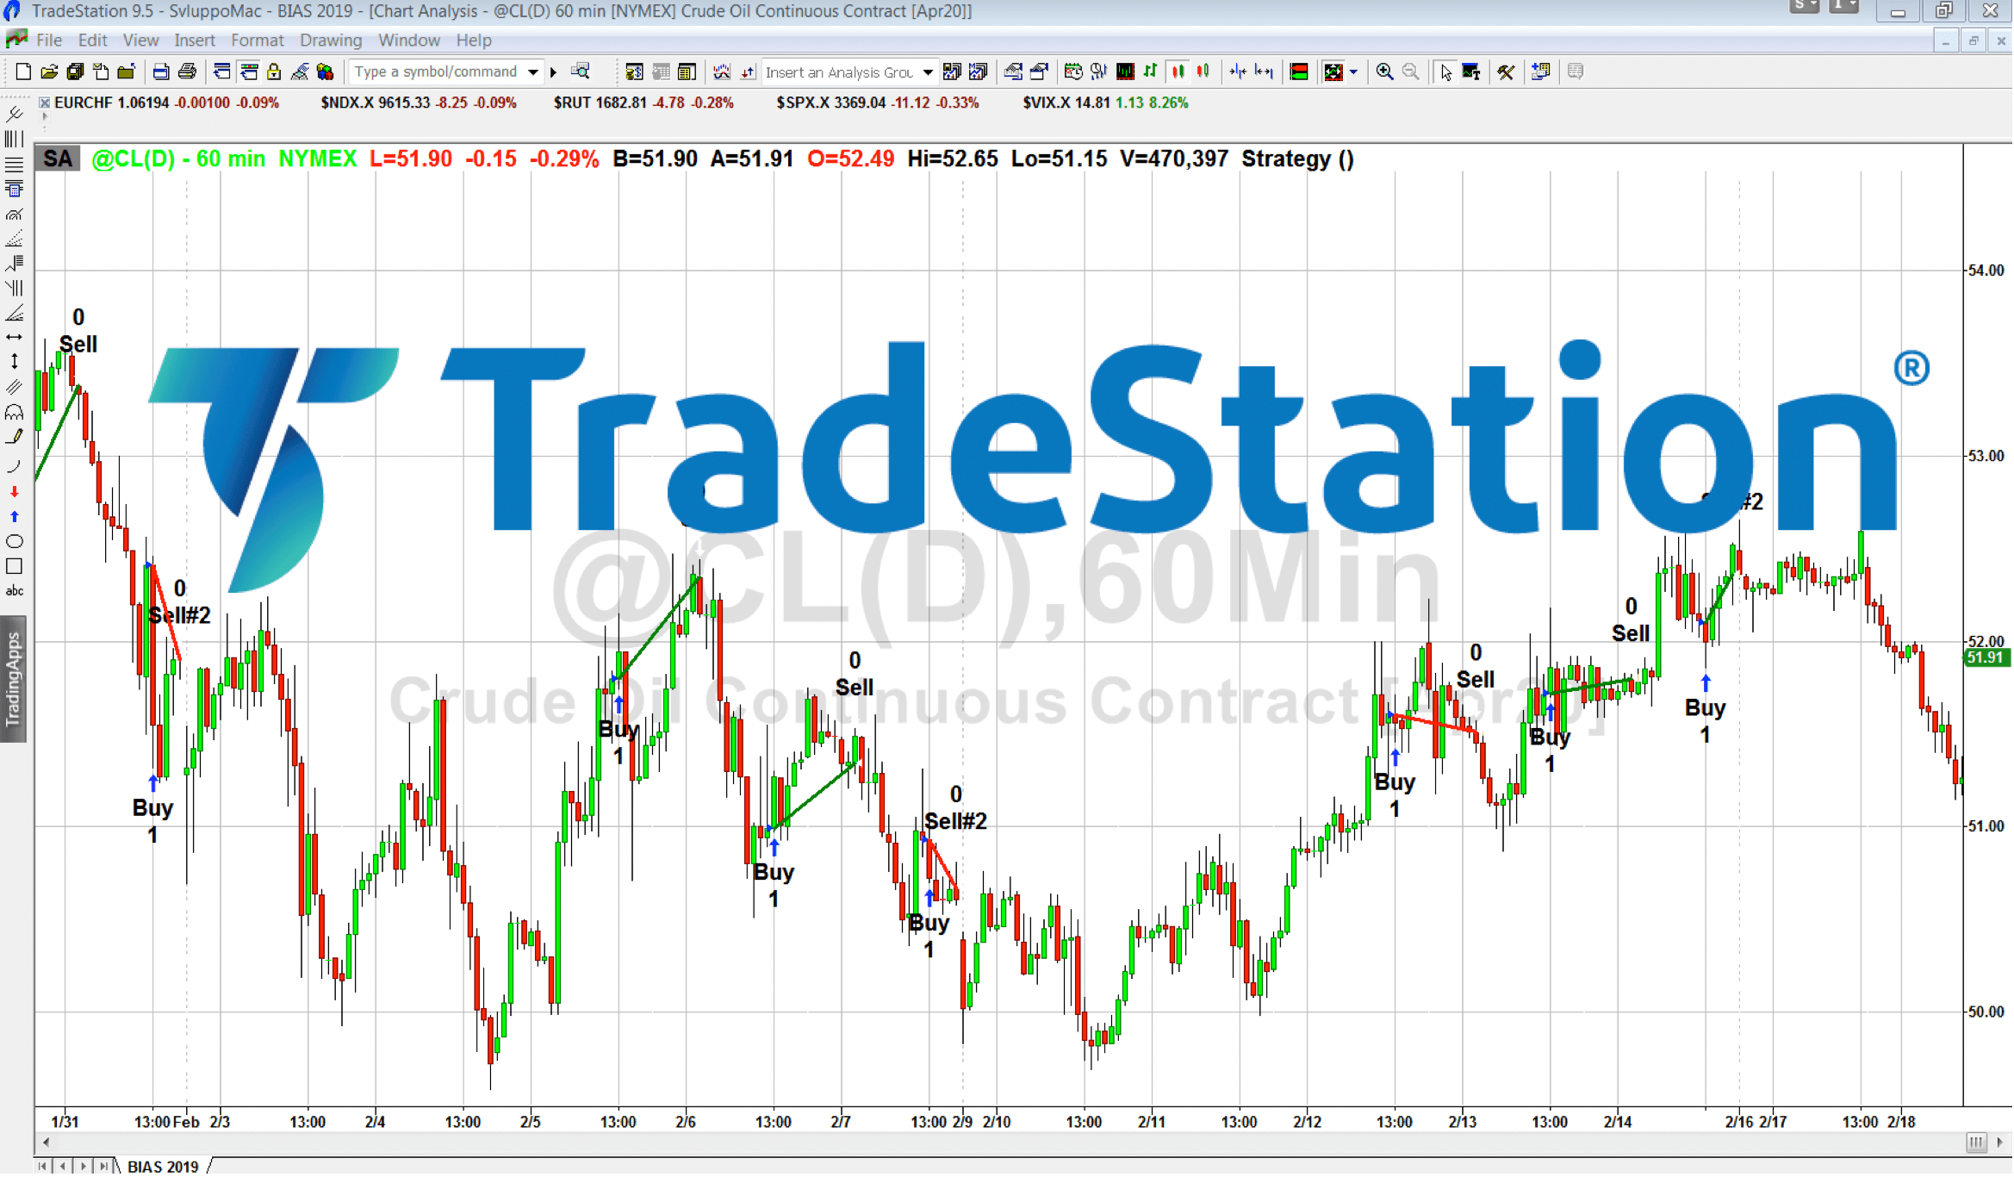Select the parallel lines channel tool
Viewport: 2014px width, 1177px height.
[15, 387]
